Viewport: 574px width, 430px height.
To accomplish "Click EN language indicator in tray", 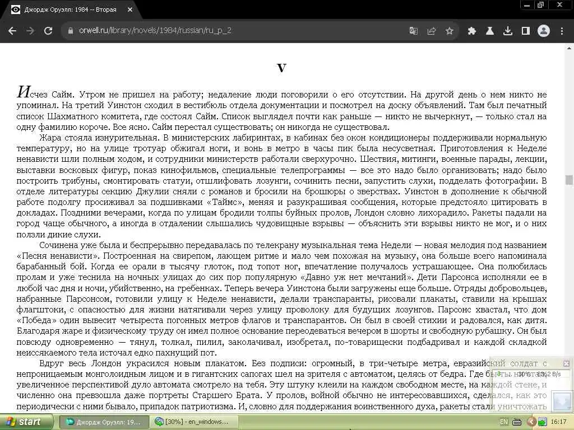I will [504, 422].
